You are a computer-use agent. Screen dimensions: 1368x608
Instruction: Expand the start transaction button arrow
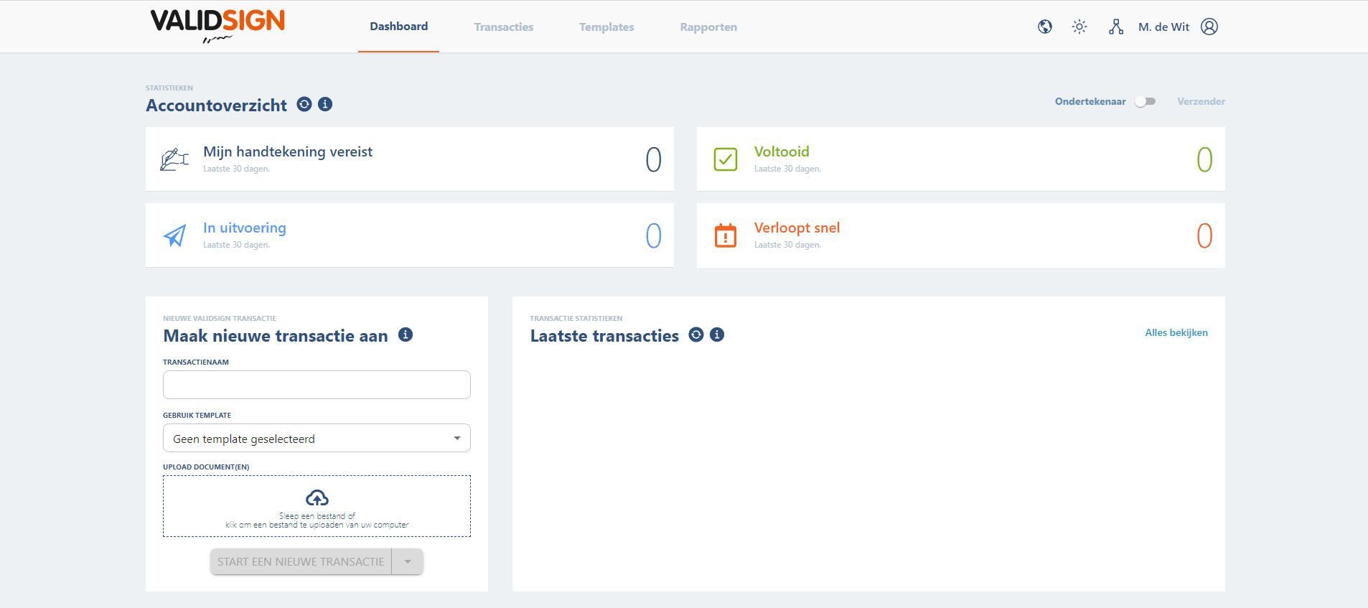pyautogui.click(x=408, y=561)
